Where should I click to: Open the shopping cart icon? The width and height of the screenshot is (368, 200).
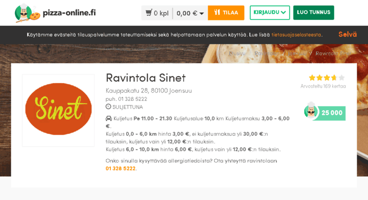pos(149,12)
